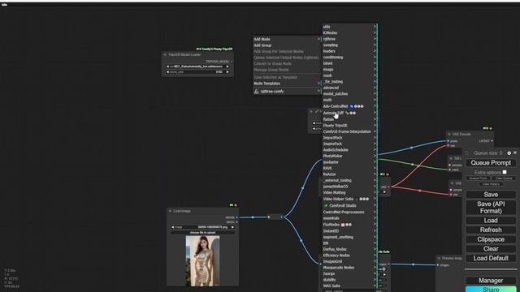Open the Manager
Viewport: 520px width, 292px height.
[x=491, y=281]
